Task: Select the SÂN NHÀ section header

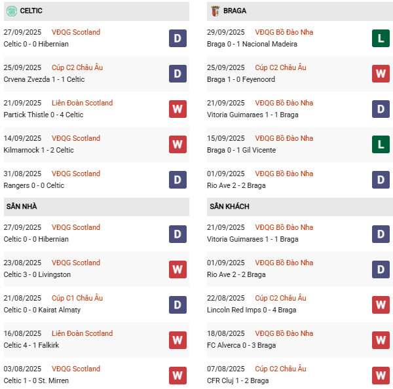Action: click(22, 207)
